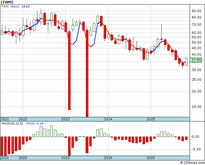Click the MACD:-1.14 value text
Image resolution: width=205 pixels, height=165 pixels.
[35, 124]
